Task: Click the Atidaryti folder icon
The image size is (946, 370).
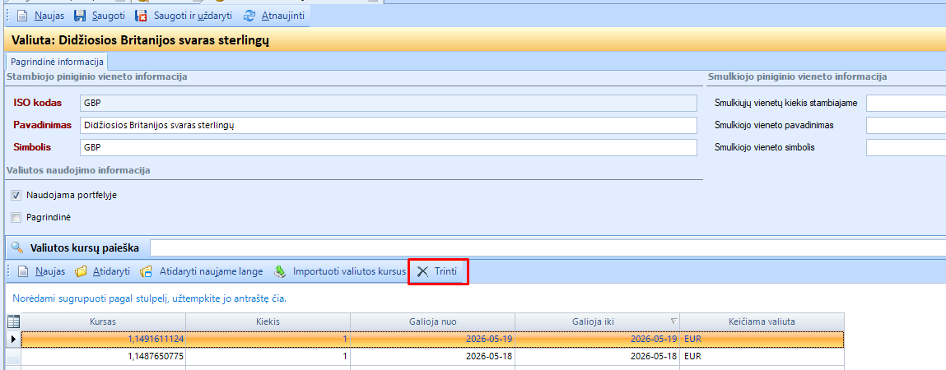Action: [x=81, y=272]
